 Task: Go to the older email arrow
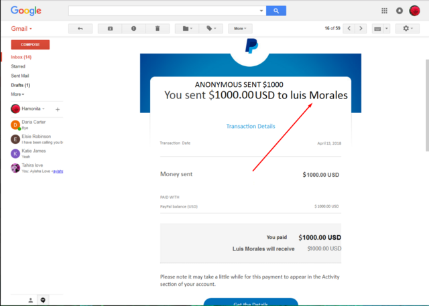[361, 28]
